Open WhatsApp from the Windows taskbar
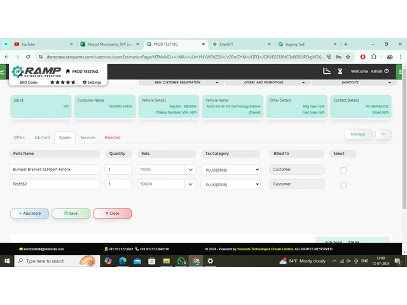The height and width of the screenshot is (305, 407). [x=181, y=261]
